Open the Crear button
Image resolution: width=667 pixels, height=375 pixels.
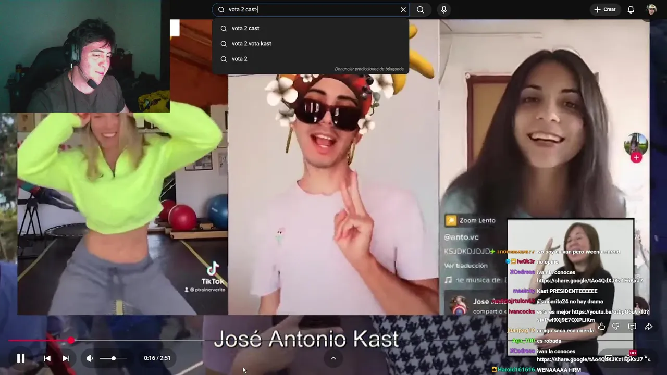pos(605,9)
